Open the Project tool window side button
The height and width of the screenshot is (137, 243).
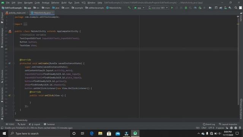2,18
